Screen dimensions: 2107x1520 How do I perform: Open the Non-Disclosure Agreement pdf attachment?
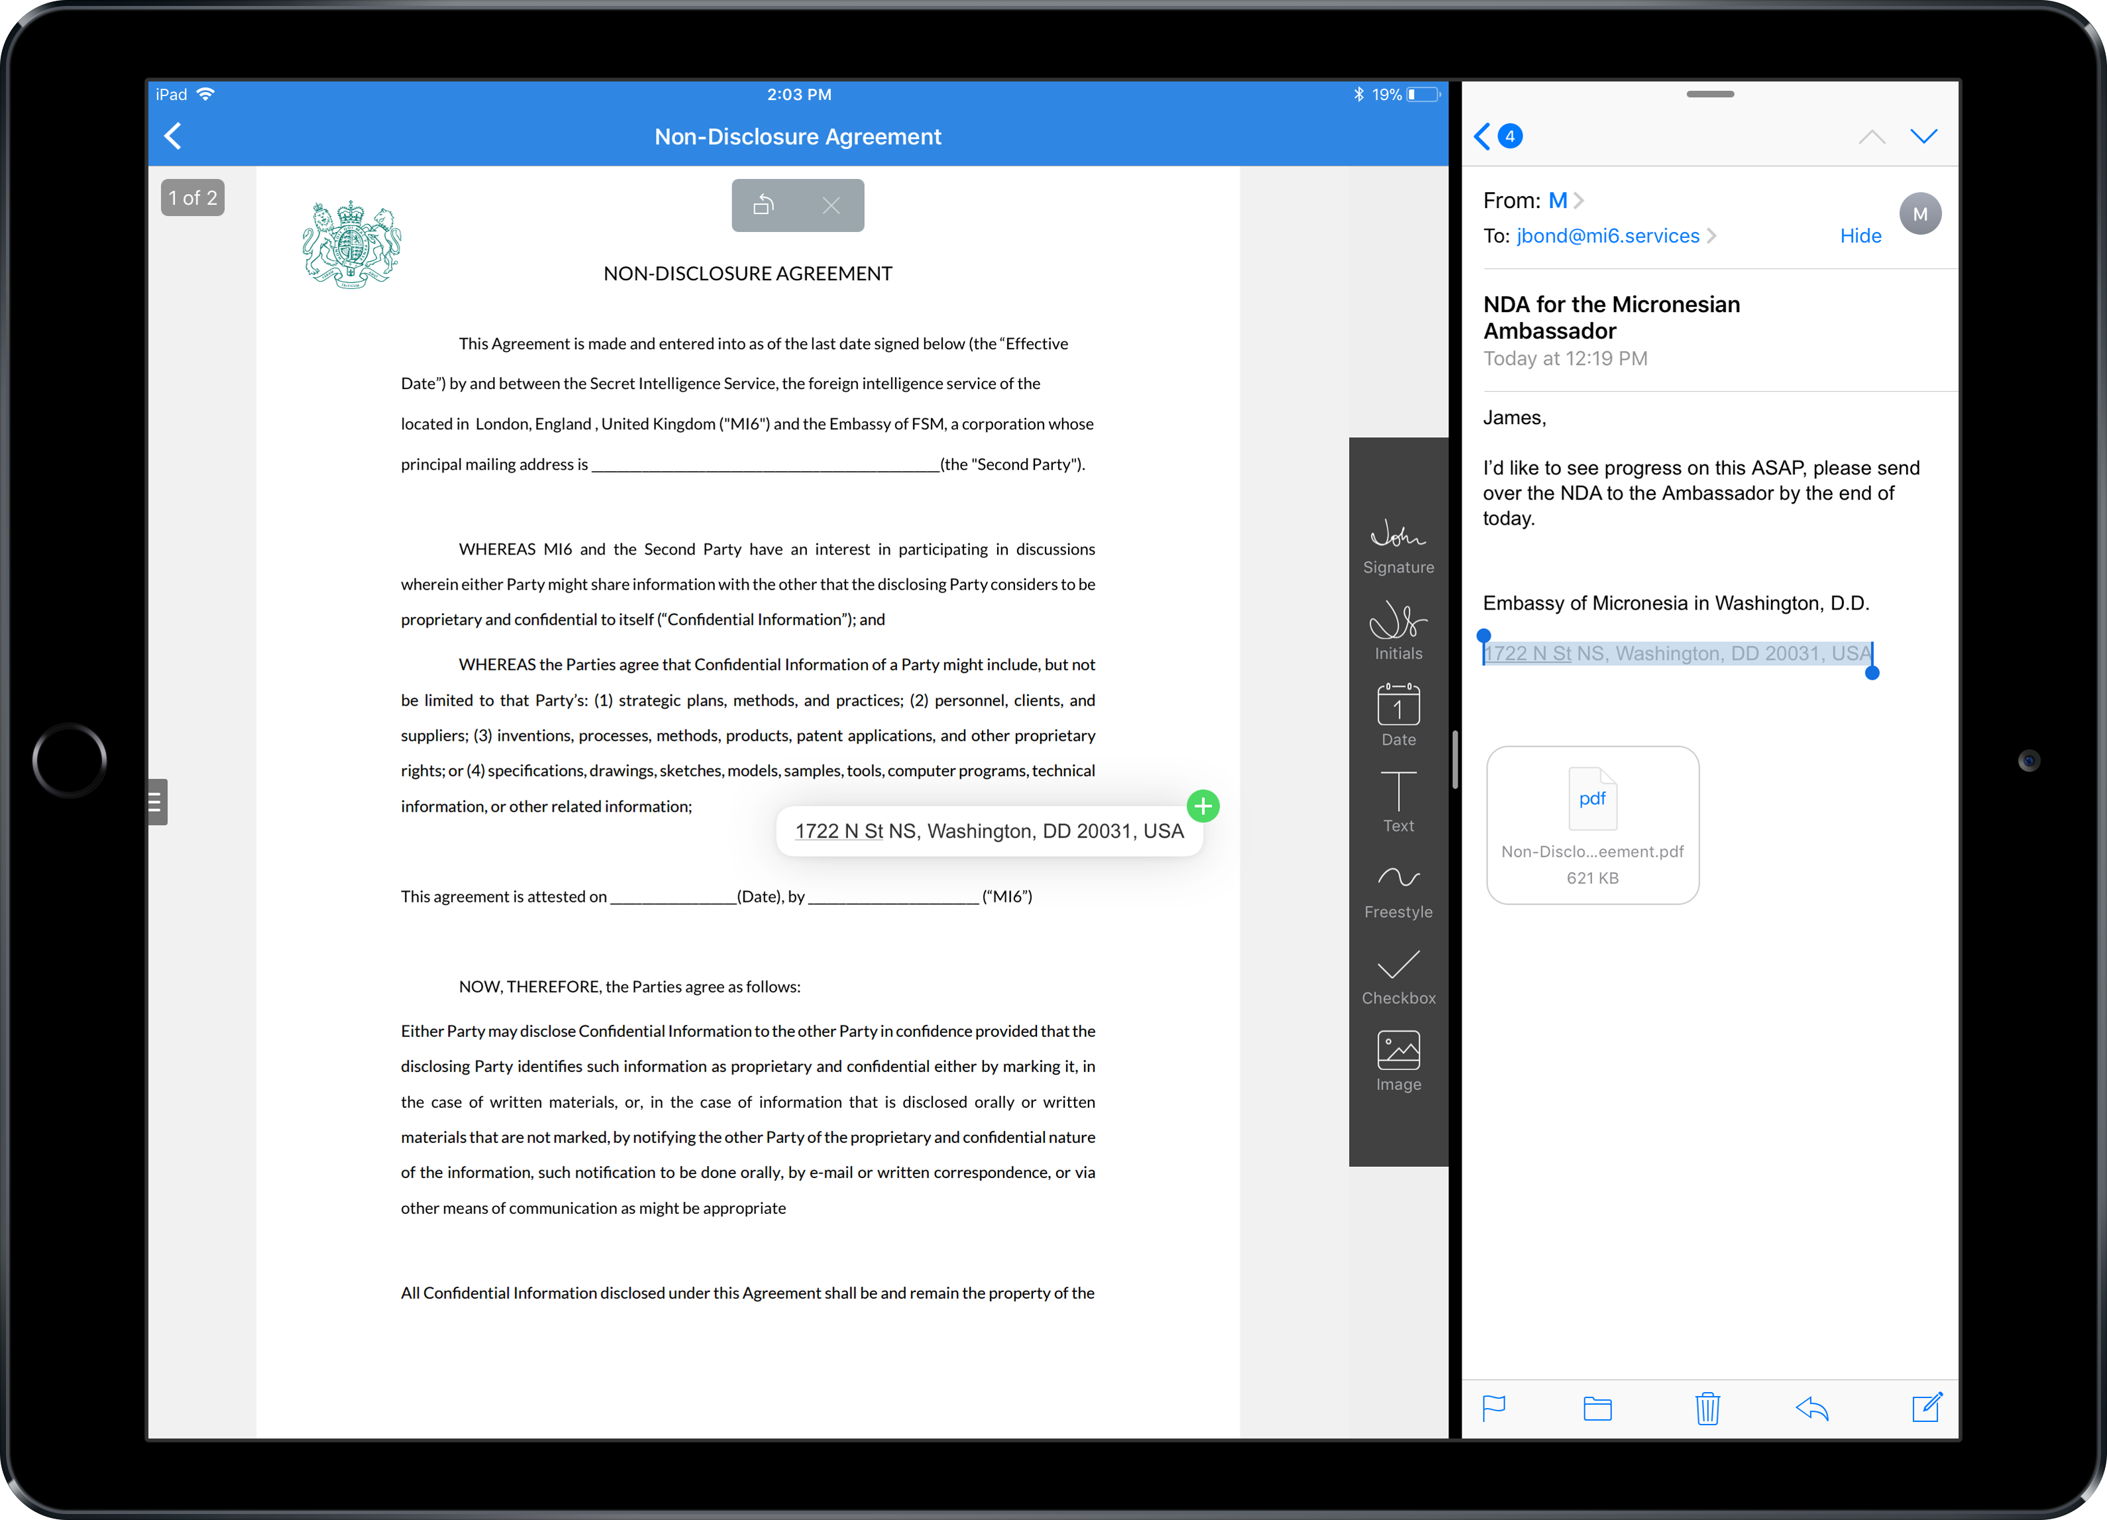coord(1592,825)
